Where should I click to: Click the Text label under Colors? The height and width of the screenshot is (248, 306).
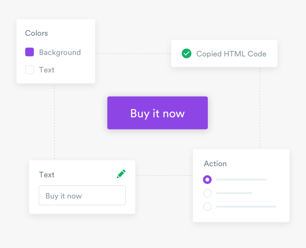point(47,70)
